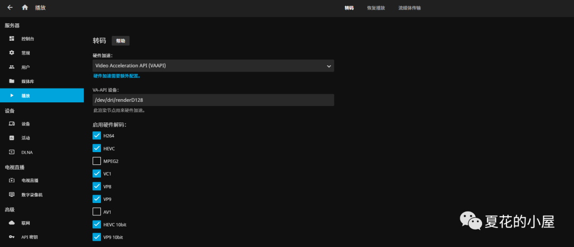Viewport: 574px width, 247px height.
Task: Open the 用户 users icon
Action: coord(12,67)
